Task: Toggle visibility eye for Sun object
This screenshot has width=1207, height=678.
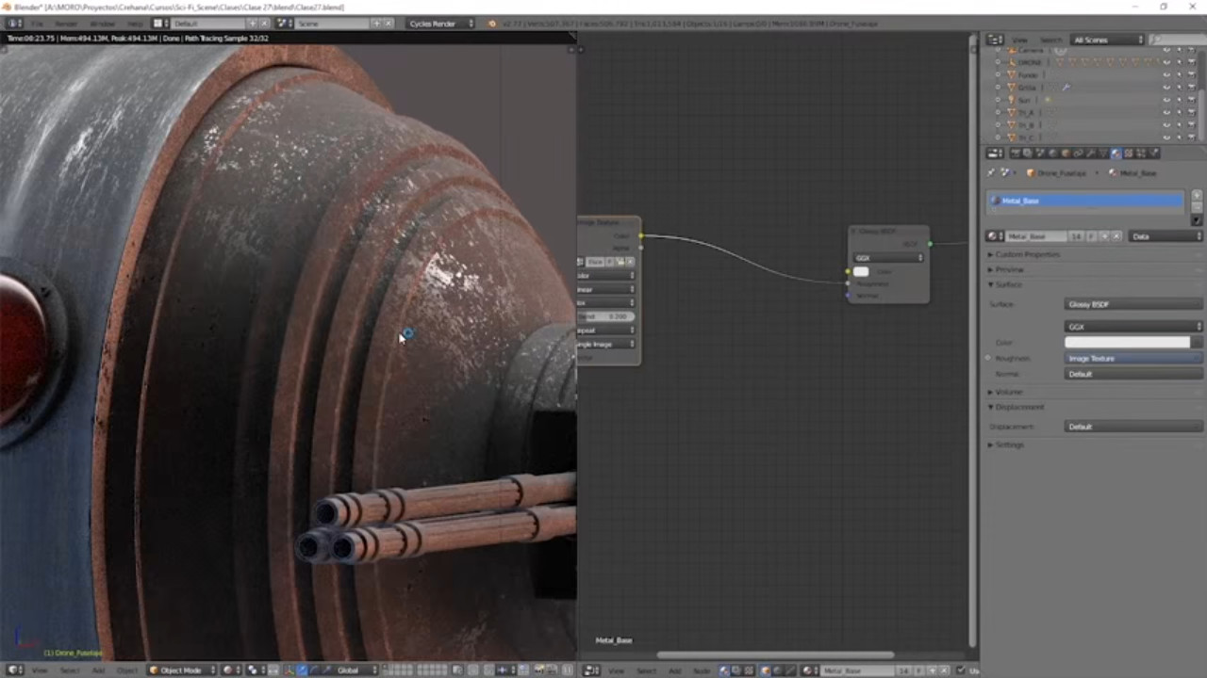Action: [x=1166, y=100]
